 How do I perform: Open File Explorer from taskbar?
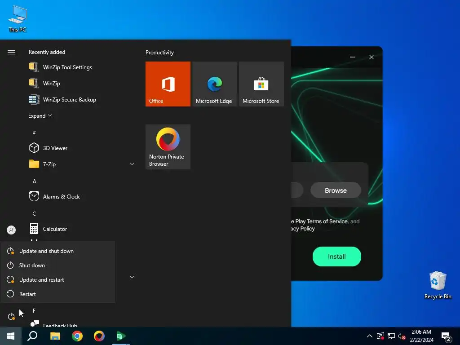coord(55,336)
